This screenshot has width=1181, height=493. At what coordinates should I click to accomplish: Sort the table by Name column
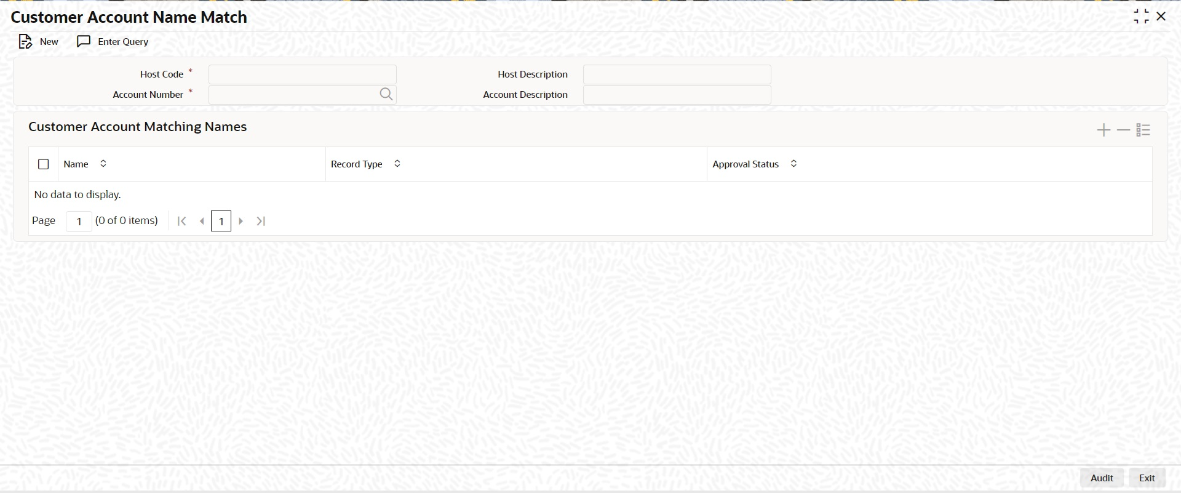pyautogui.click(x=103, y=164)
